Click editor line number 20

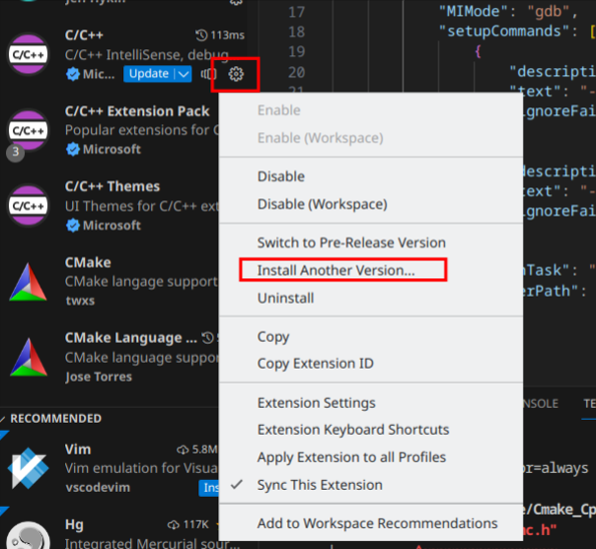[296, 72]
